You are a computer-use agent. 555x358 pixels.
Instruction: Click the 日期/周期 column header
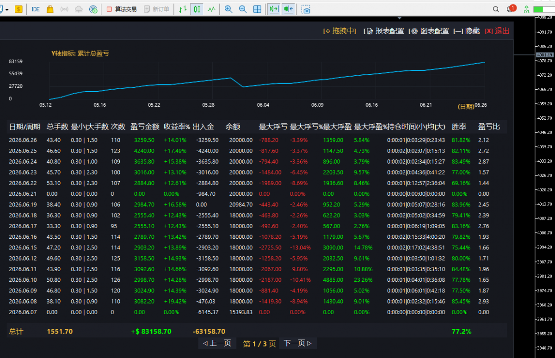click(25, 127)
